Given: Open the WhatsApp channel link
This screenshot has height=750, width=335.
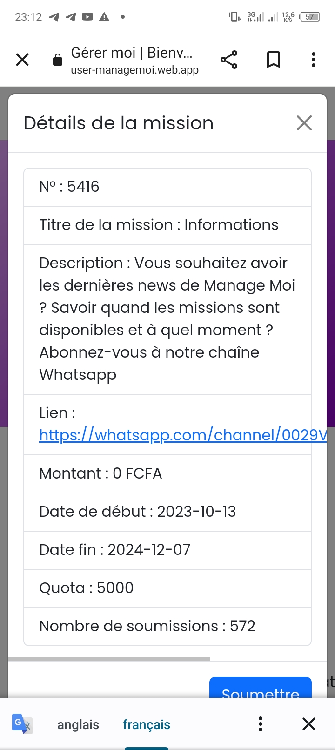Looking at the screenshot, I should (x=182, y=435).
